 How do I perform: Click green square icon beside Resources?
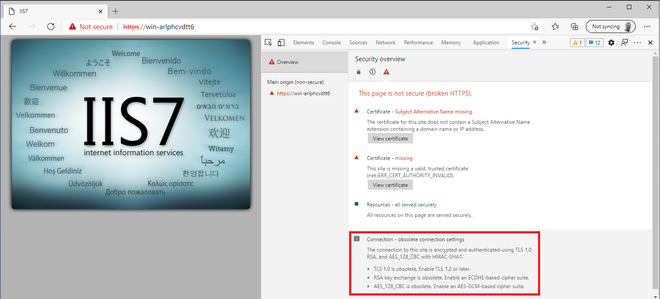point(356,204)
